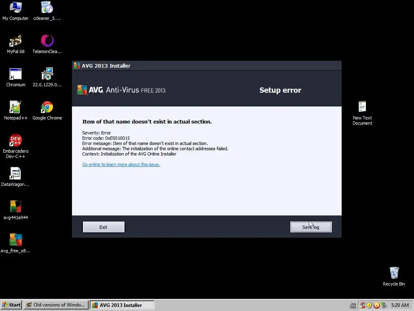This screenshot has height=311, width=414.
Task: Select the DataWagon desktop shortcut
Action: point(15,177)
